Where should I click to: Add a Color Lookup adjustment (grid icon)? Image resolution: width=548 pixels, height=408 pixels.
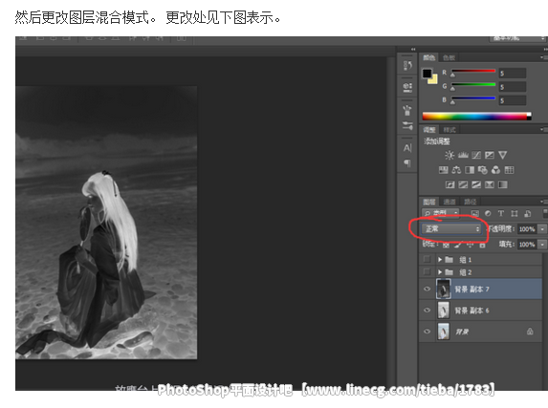pos(509,170)
